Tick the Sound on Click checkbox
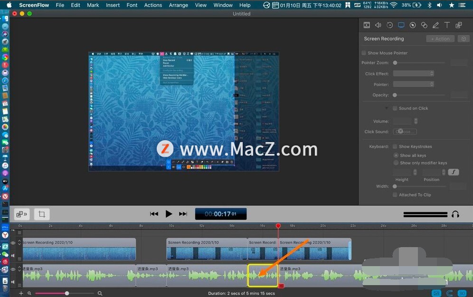The image size is (473, 297). [395, 108]
